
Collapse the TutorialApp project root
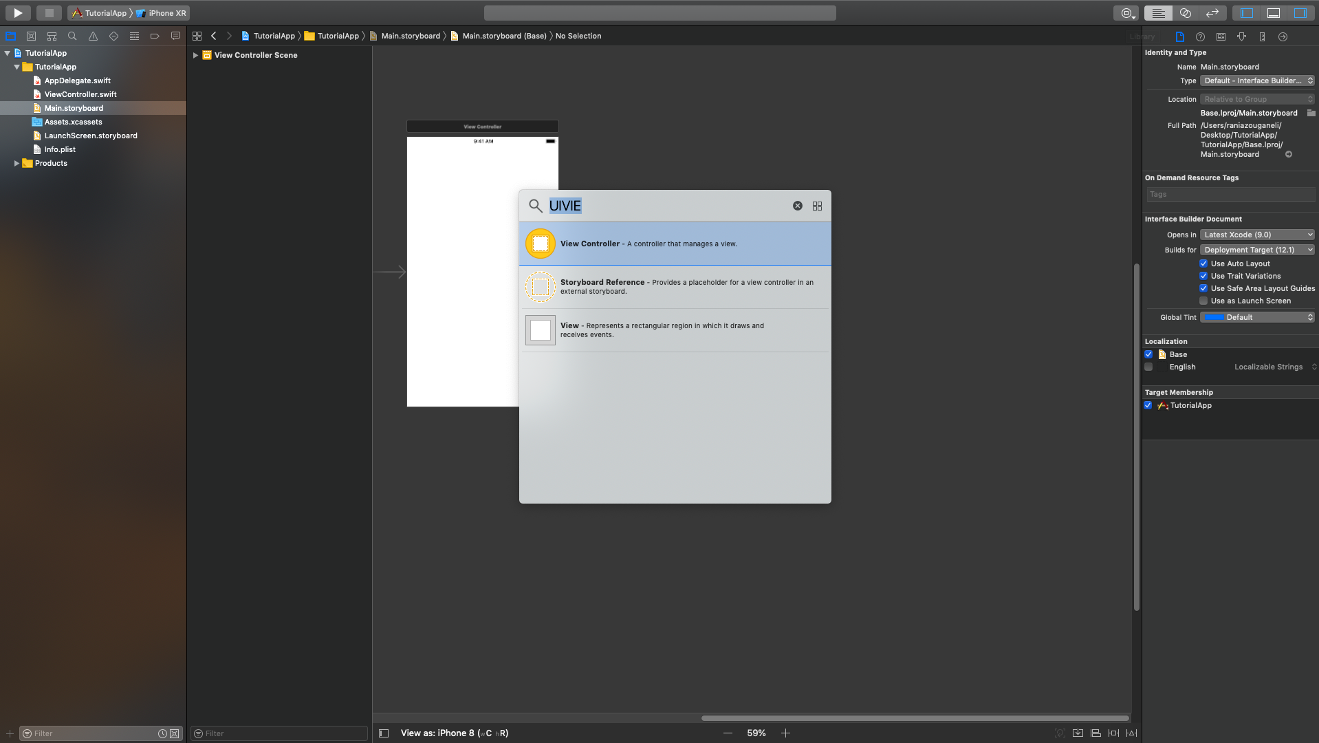click(x=7, y=53)
